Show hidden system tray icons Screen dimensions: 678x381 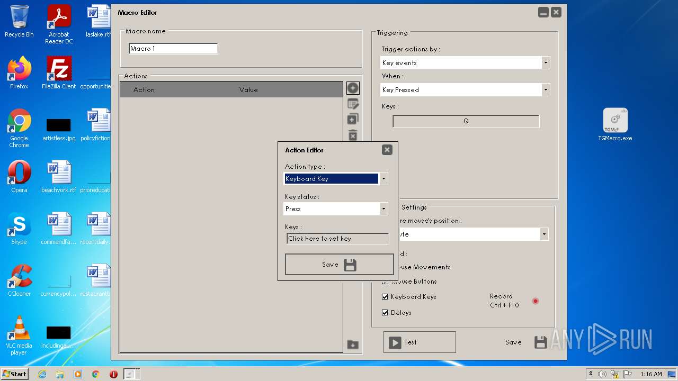point(591,374)
